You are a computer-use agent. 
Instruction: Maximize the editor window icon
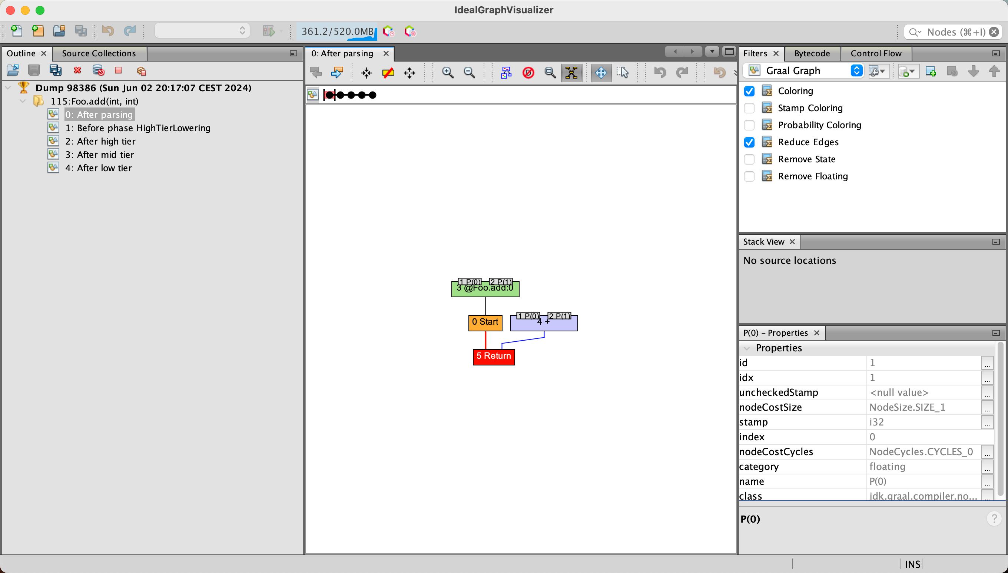tap(729, 52)
